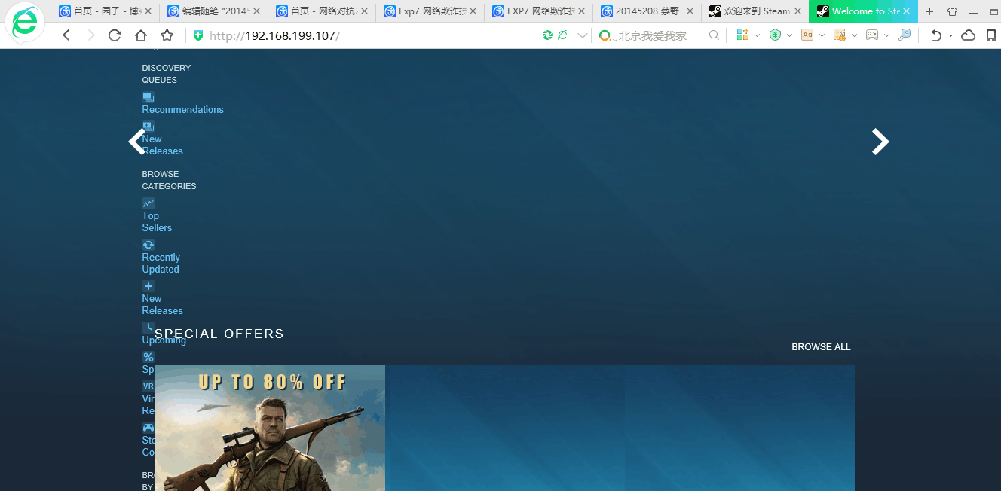Screen dimensions: 1001x491
Task: Open the cloud sync icon
Action: [x=969, y=35]
